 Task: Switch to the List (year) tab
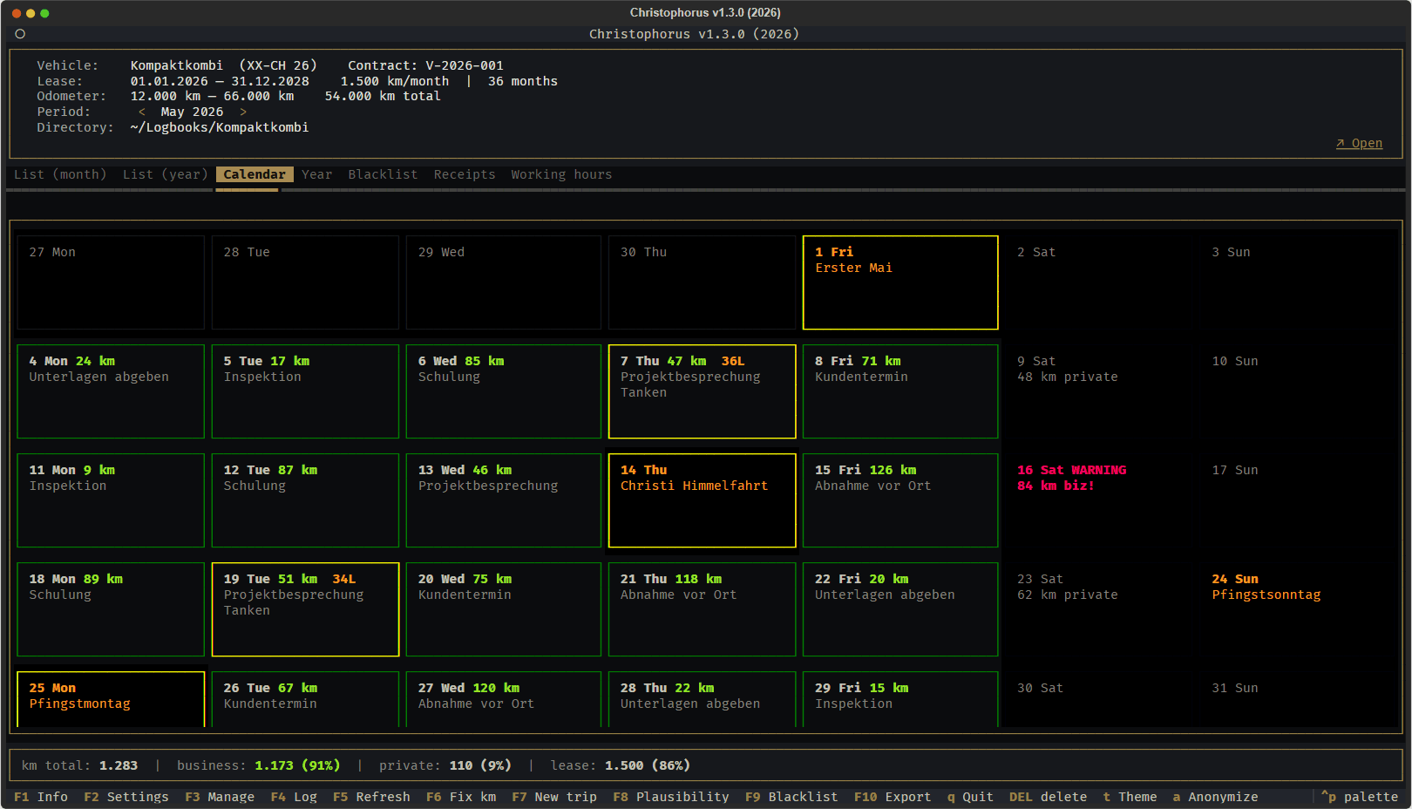point(166,174)
